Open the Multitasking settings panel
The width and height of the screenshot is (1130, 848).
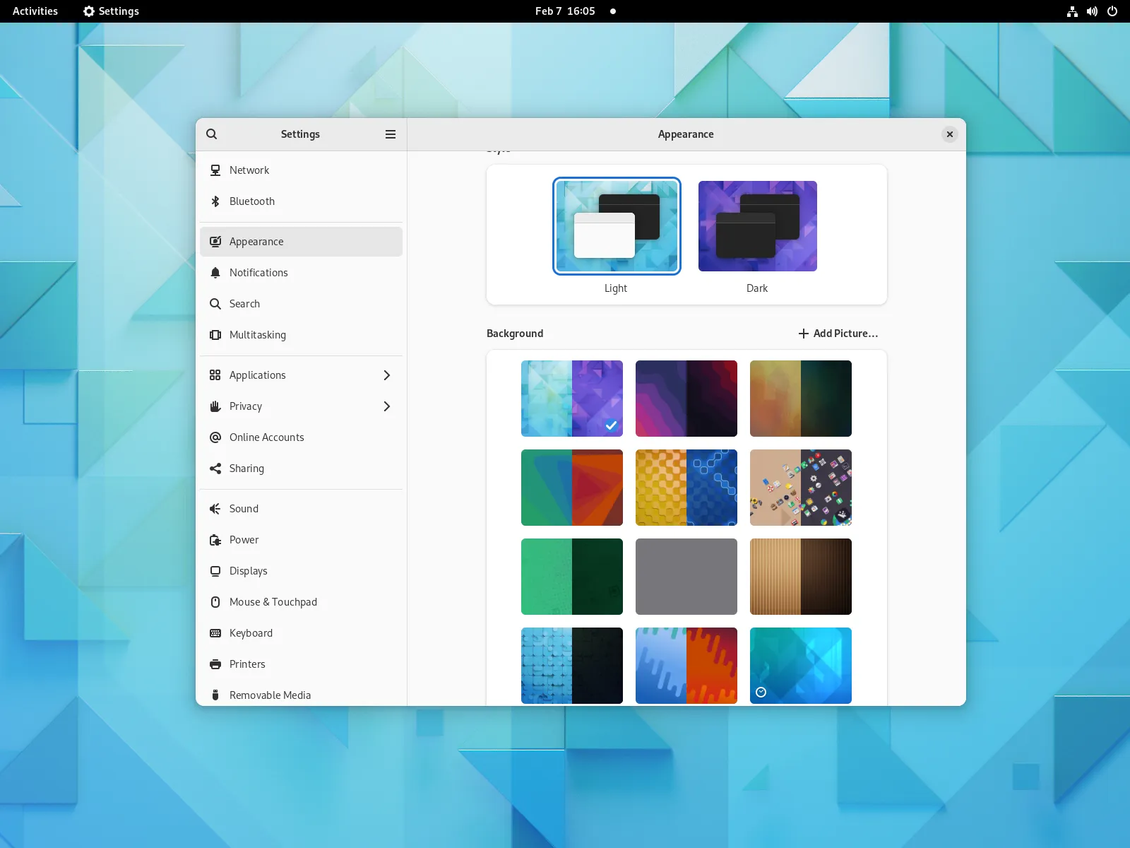point(258,335)
